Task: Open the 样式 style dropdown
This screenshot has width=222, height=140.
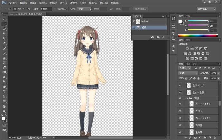Action: (x=84, y=9)
